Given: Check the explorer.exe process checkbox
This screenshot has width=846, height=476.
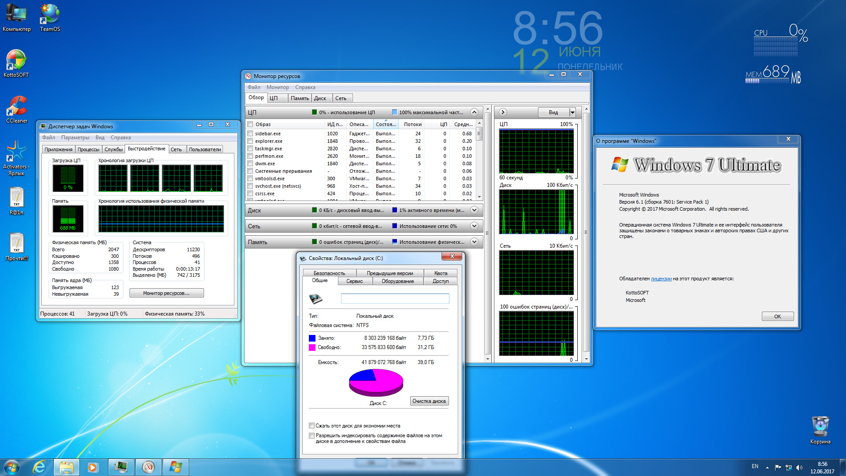Looking at the screenshot, I should [250, 141].
